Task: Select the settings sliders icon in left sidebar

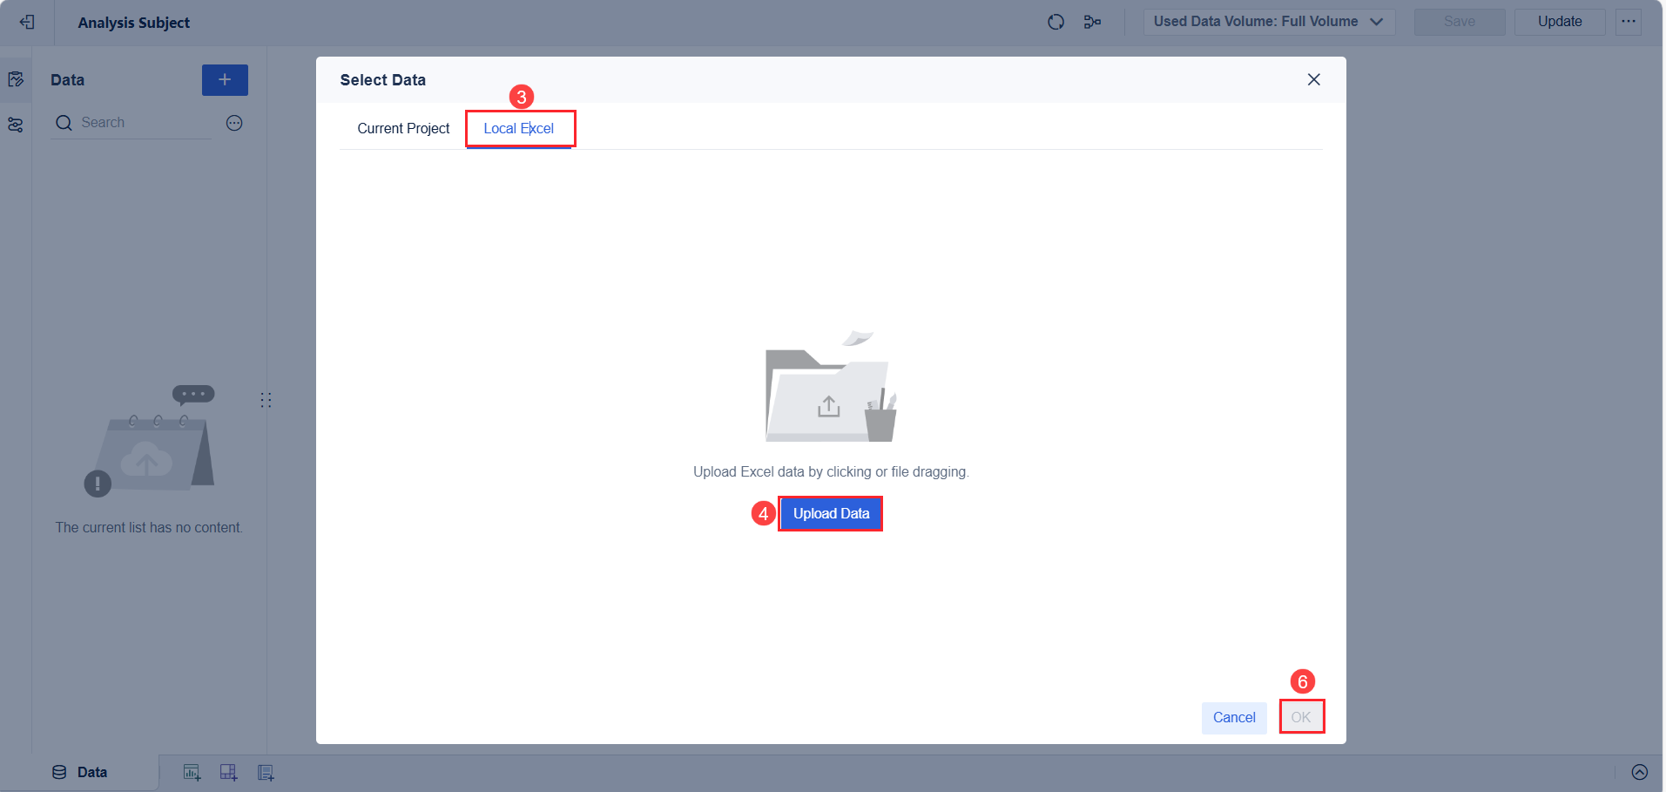Action: pos(16,125)
